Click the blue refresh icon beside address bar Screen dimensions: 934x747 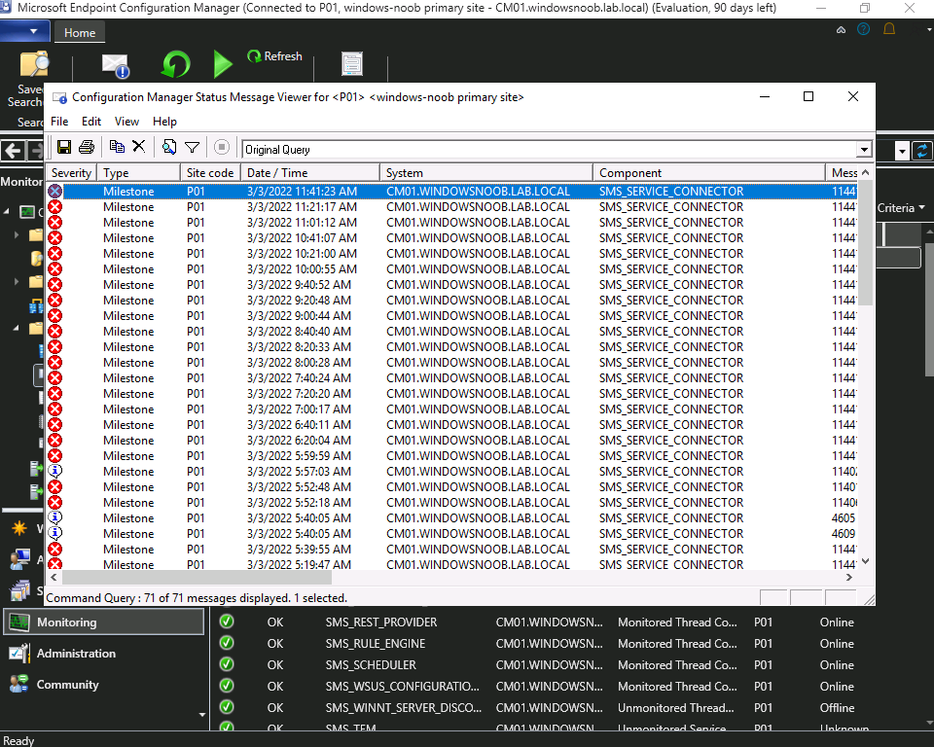point(922,152)
